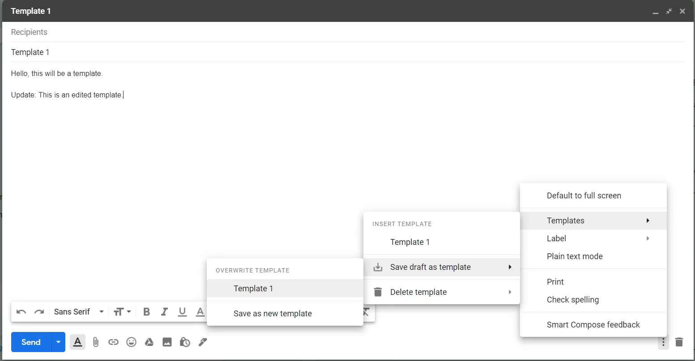695x361 pixels.
Task: Toggle underline formatting
Action: [182, 312]
